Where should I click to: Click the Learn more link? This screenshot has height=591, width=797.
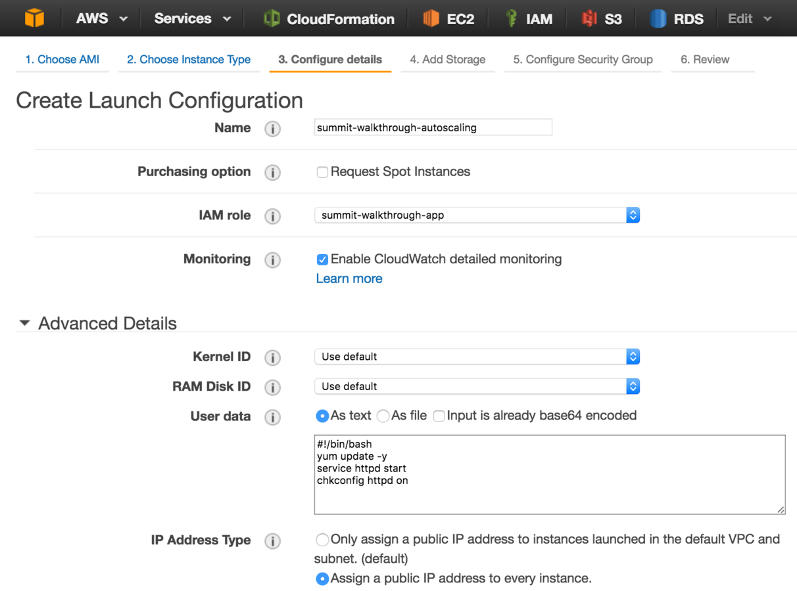349,278
